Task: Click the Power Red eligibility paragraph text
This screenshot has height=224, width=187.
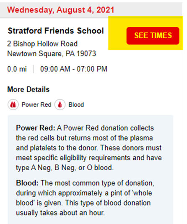Action: 89,148
